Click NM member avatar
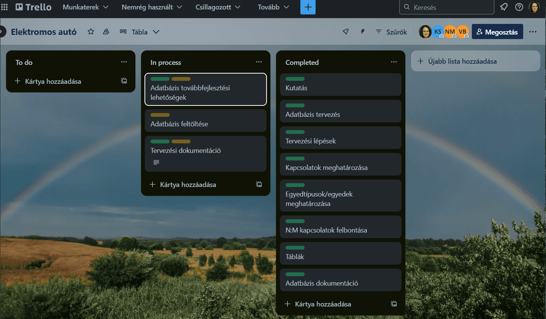 pos(450,32)
